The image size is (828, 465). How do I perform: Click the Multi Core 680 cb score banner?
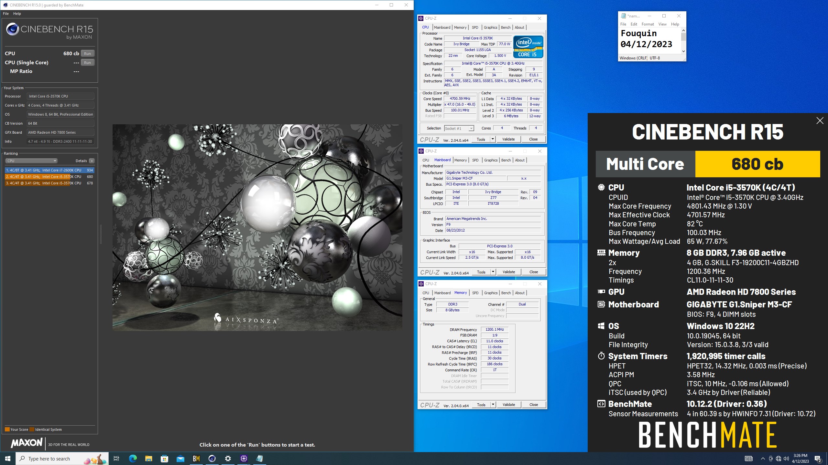click(x=708, y=164)
